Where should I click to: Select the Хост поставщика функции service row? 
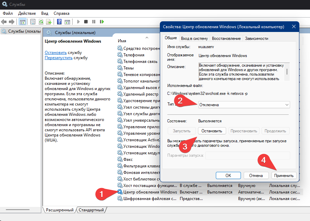pos(210,186)
